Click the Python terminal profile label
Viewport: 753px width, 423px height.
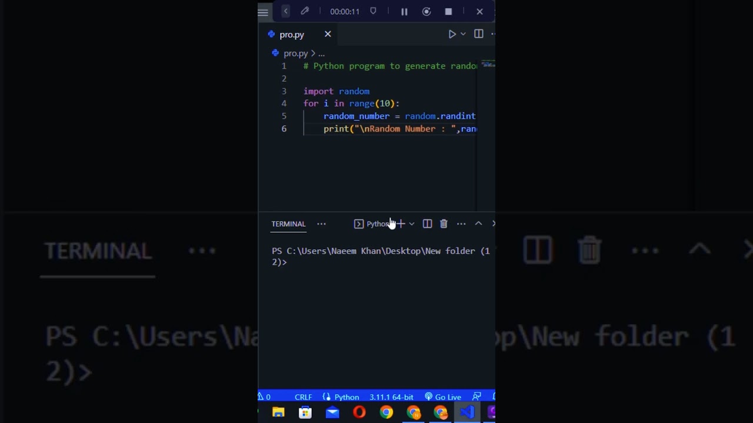pos(372,224)
